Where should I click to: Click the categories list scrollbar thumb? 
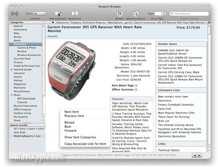[x=44, y=61]
